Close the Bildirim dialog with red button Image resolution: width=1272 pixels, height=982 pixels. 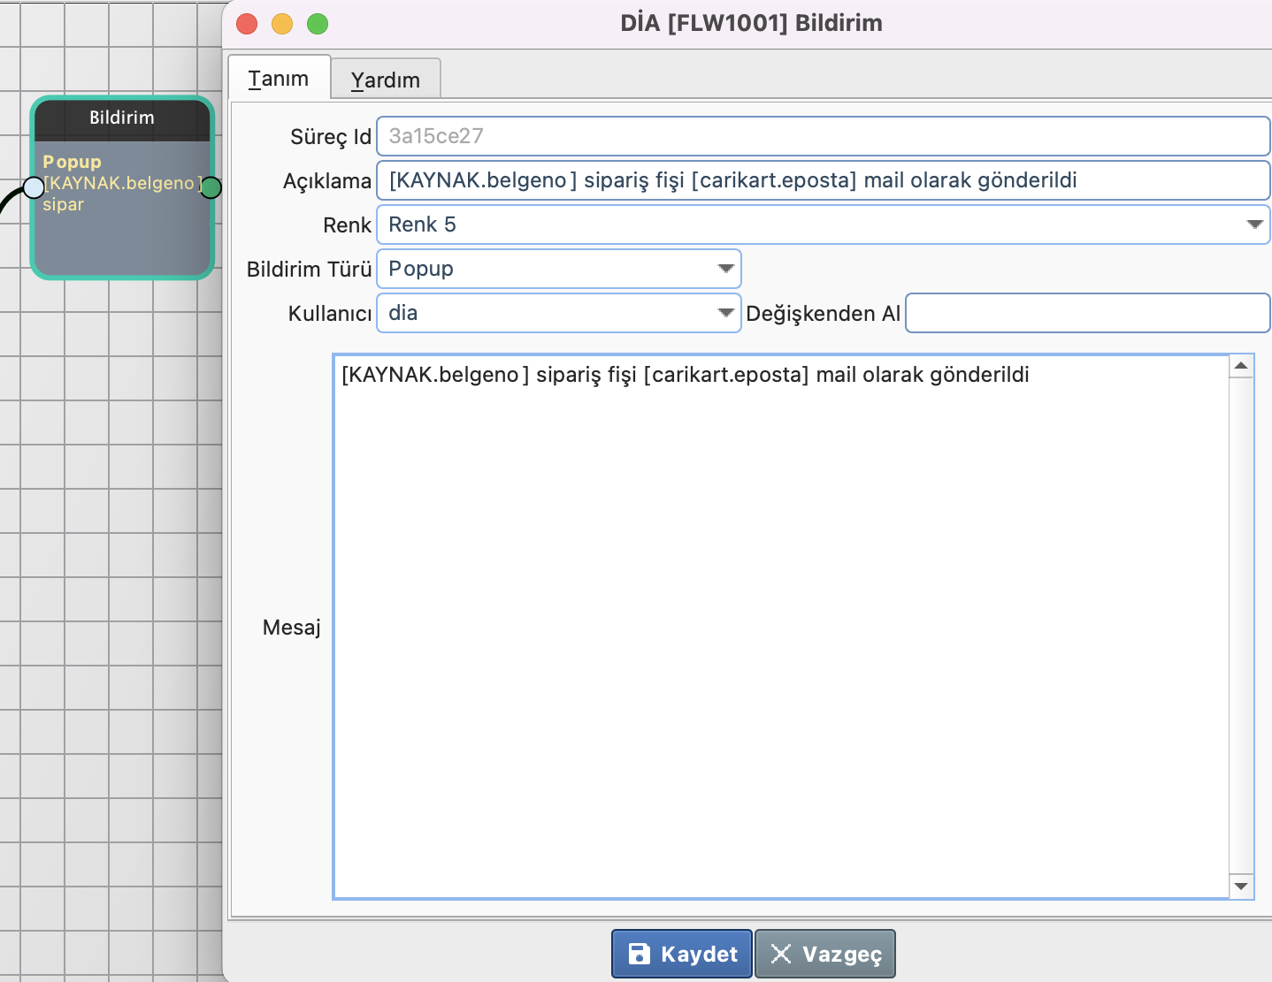247,24
